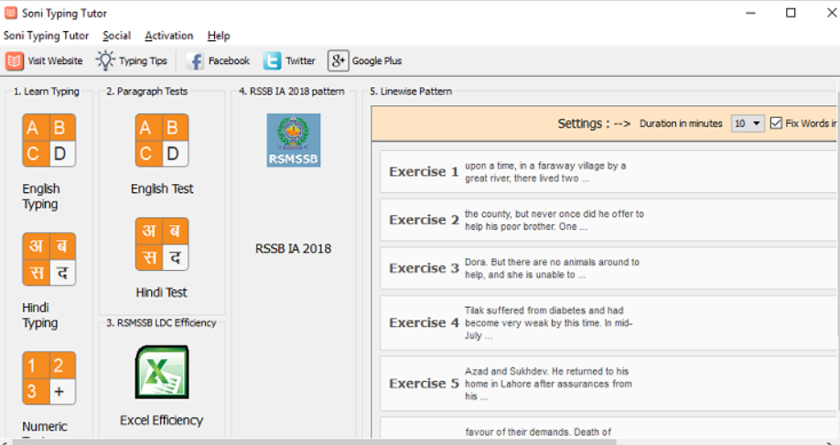Click the "4. RSSB IA 2018 pattern" group title
The width and height of the screenshot is (840, 445).
pyautogui.click(x=291, y=92)
